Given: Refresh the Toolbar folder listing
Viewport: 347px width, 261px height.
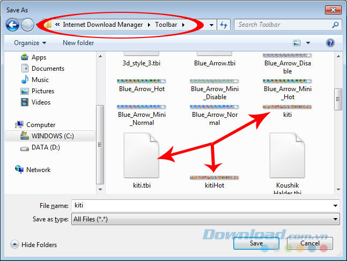Looking at the screenshot, I should pyautogui.click(x=224, y=25).
